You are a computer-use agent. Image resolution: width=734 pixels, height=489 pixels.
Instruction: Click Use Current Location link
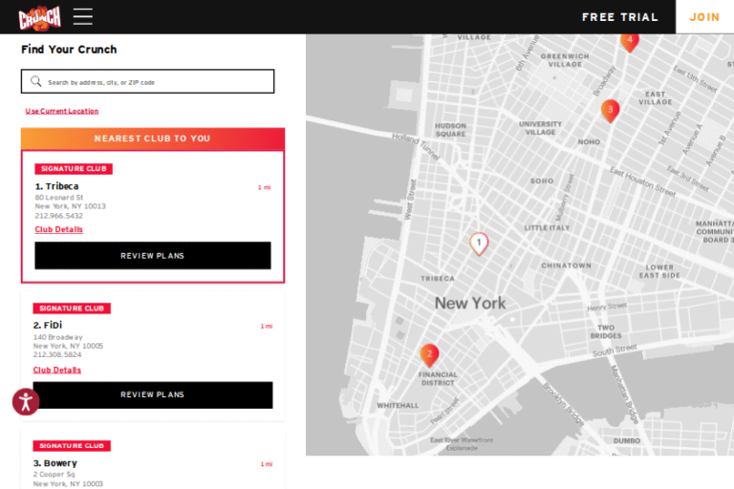61,111
